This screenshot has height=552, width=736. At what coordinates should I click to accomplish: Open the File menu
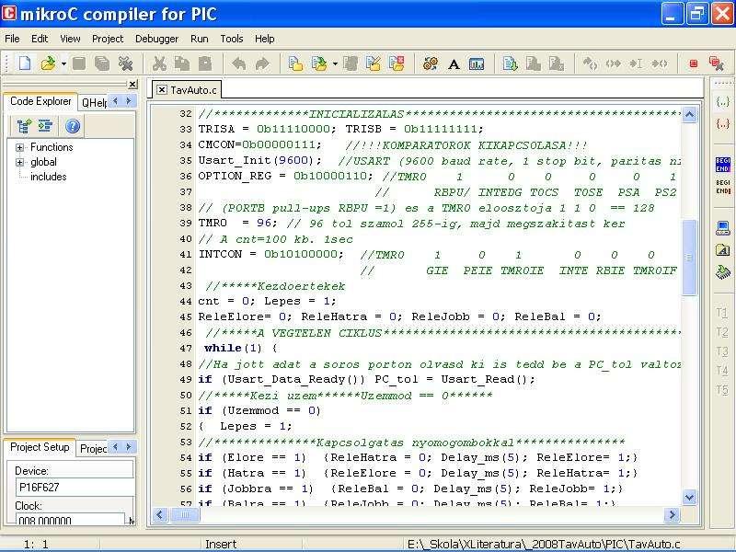12,39
